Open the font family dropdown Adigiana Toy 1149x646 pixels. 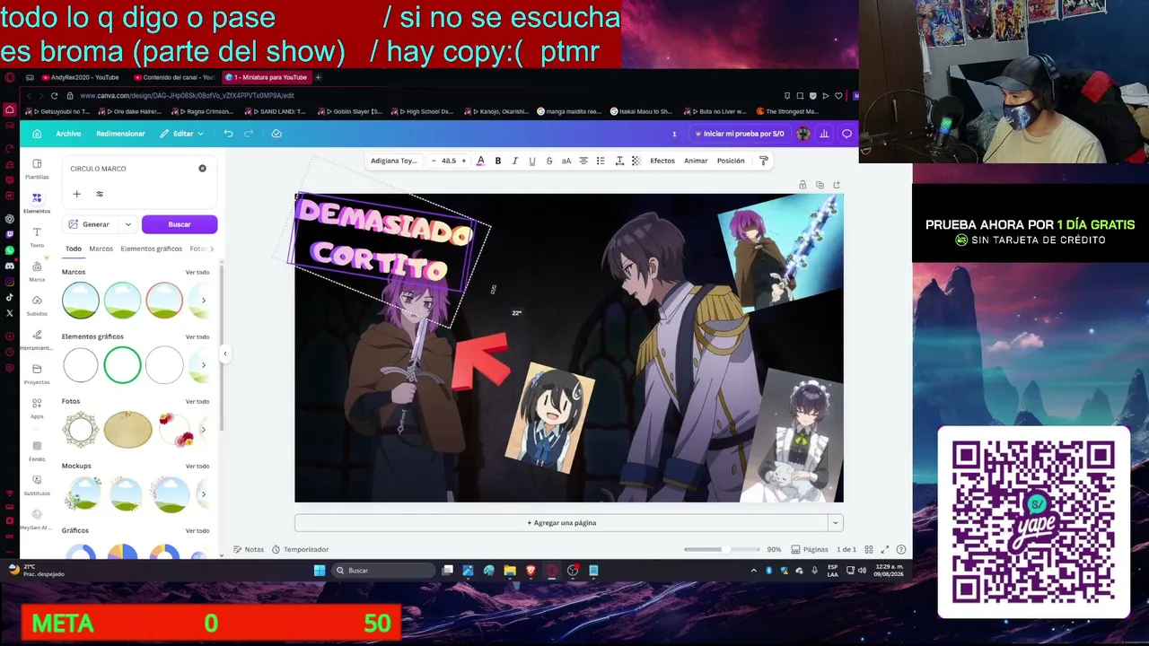coord(394,161)
